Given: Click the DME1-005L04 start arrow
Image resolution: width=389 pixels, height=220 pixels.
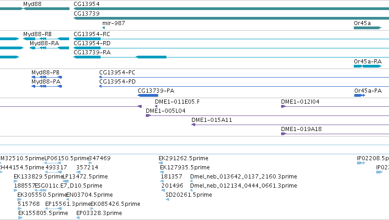Looking at the screenshot, I should pos(149,115).
